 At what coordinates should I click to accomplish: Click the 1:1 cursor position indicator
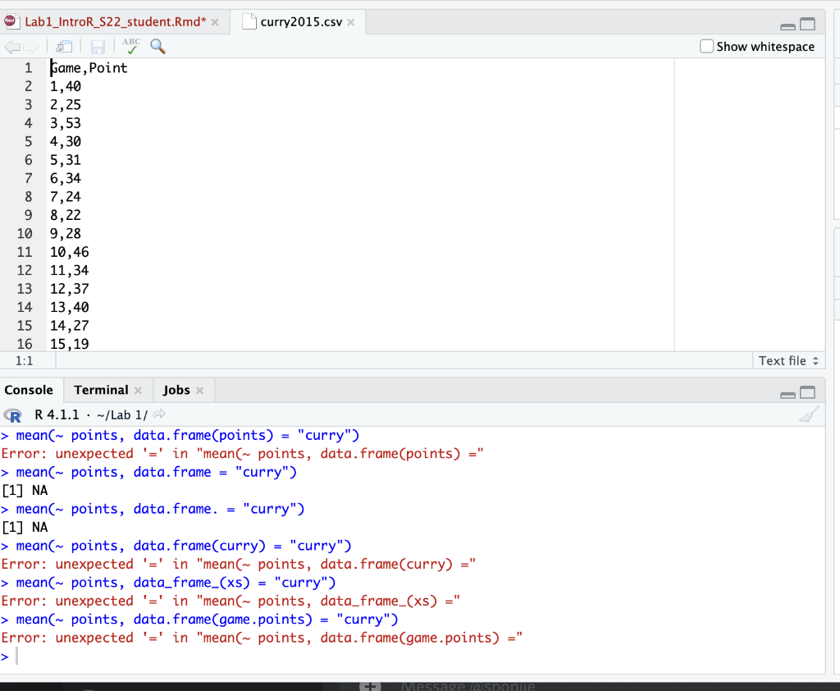25,360
